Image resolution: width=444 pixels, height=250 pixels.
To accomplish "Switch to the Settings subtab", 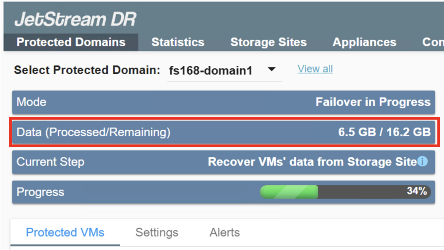I will (x=157, y=233).
